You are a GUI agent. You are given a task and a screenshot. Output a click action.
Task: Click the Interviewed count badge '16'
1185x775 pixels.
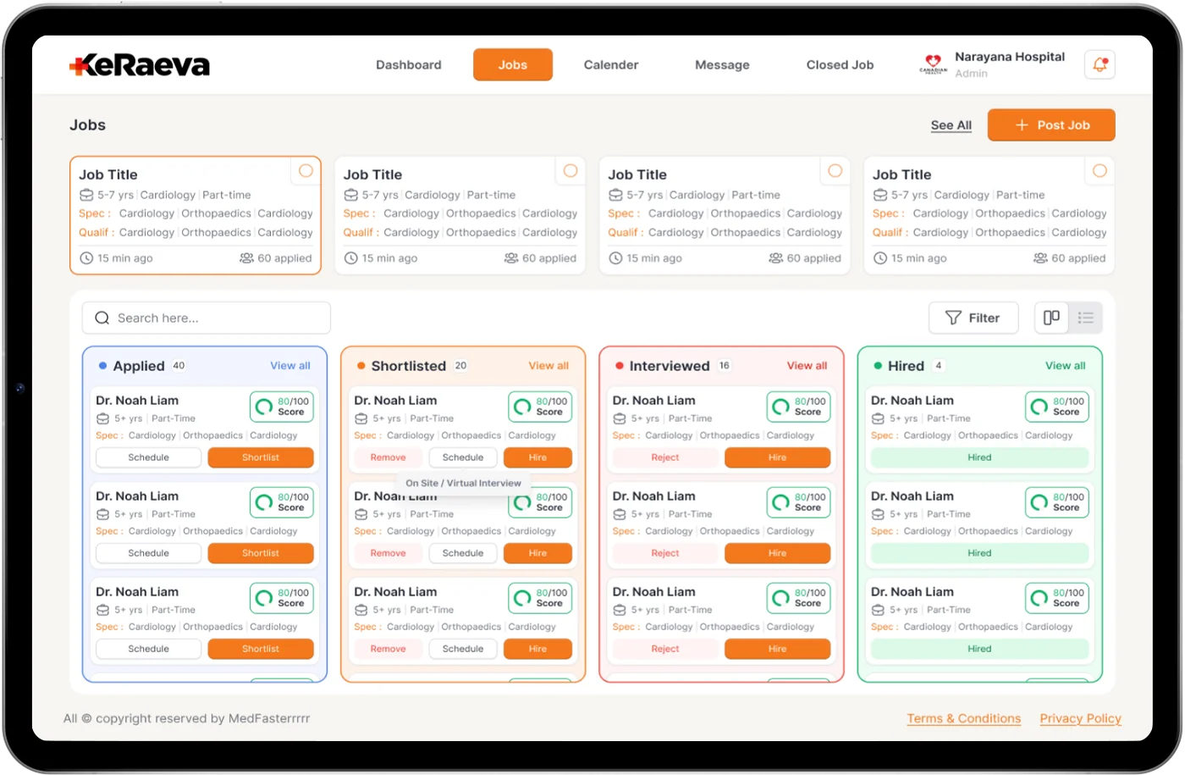click(x=725, y=366)
